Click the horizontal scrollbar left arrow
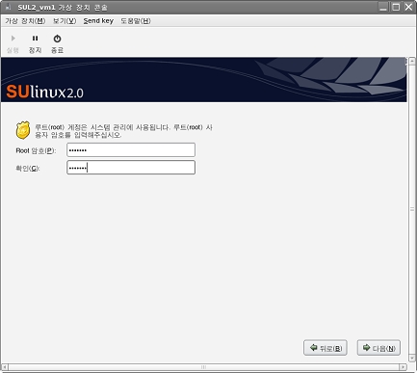 pyautogui.click(x=4, y=367)
